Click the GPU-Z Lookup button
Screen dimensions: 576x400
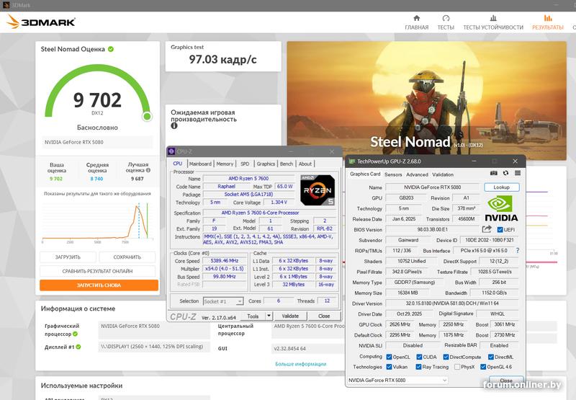pyautogui.click(x=501, y=187)
